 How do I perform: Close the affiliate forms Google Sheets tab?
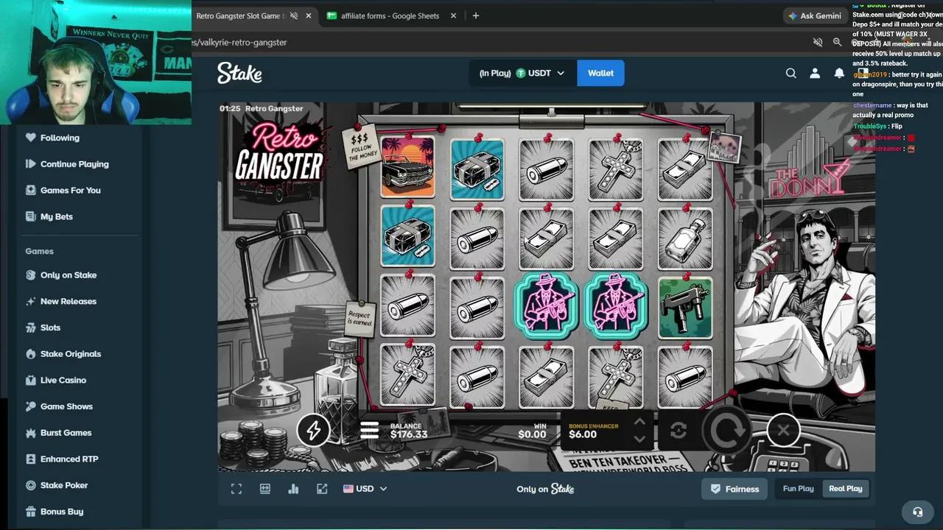coord(453,15)
